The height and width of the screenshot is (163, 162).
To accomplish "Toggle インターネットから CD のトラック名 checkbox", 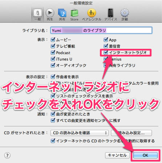I will 53,141.
